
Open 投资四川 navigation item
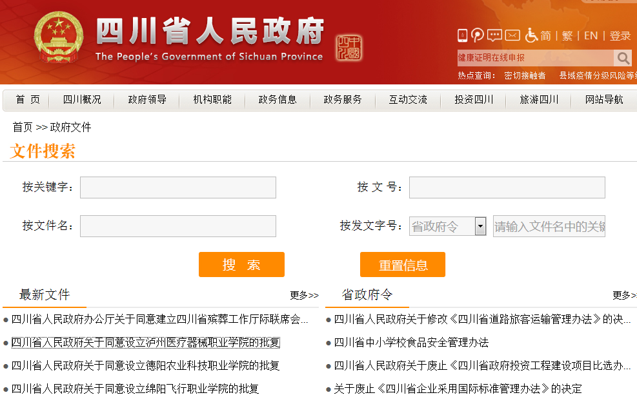coord(474,99)
